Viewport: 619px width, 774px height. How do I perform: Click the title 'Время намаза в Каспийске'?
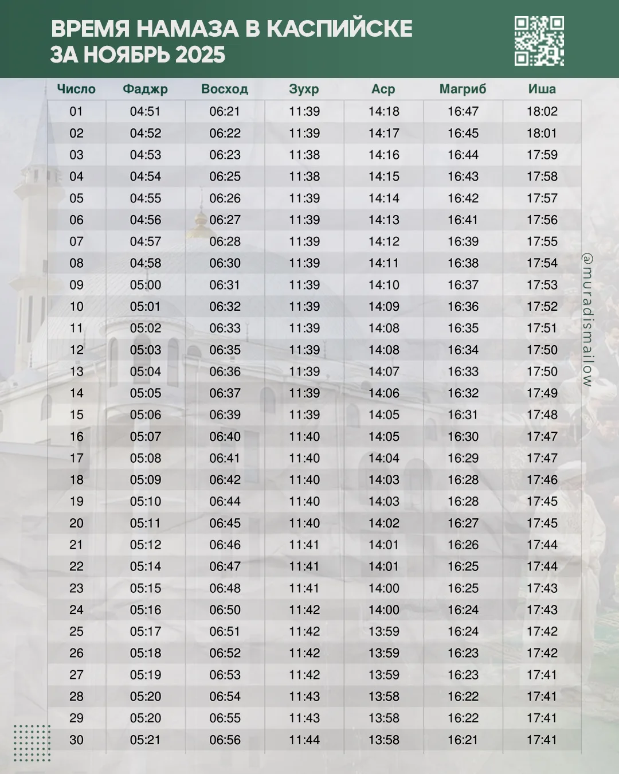(232, 29)
